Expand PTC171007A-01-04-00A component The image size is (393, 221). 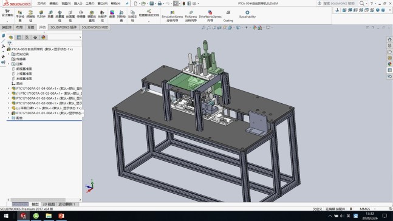[9, 89]
